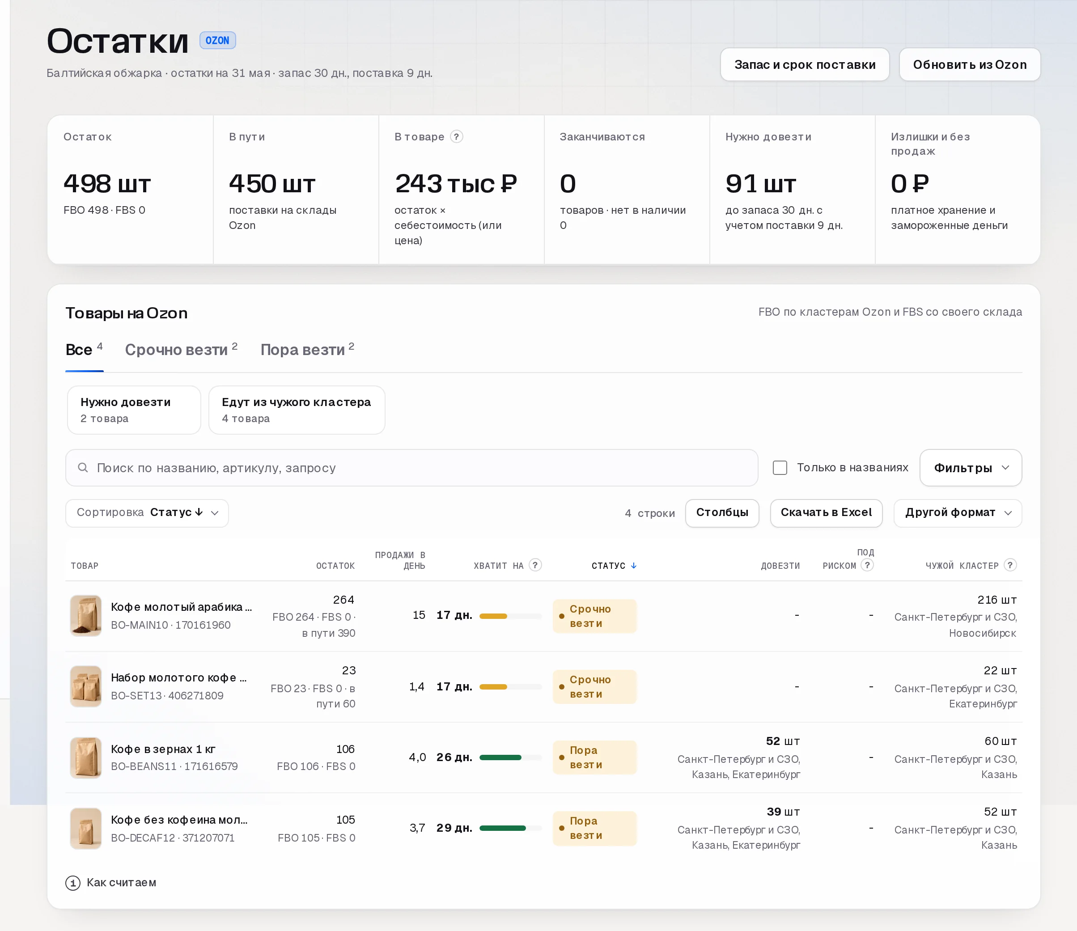Click the progress bar for BO-MAIN10 row

(510, 616)
